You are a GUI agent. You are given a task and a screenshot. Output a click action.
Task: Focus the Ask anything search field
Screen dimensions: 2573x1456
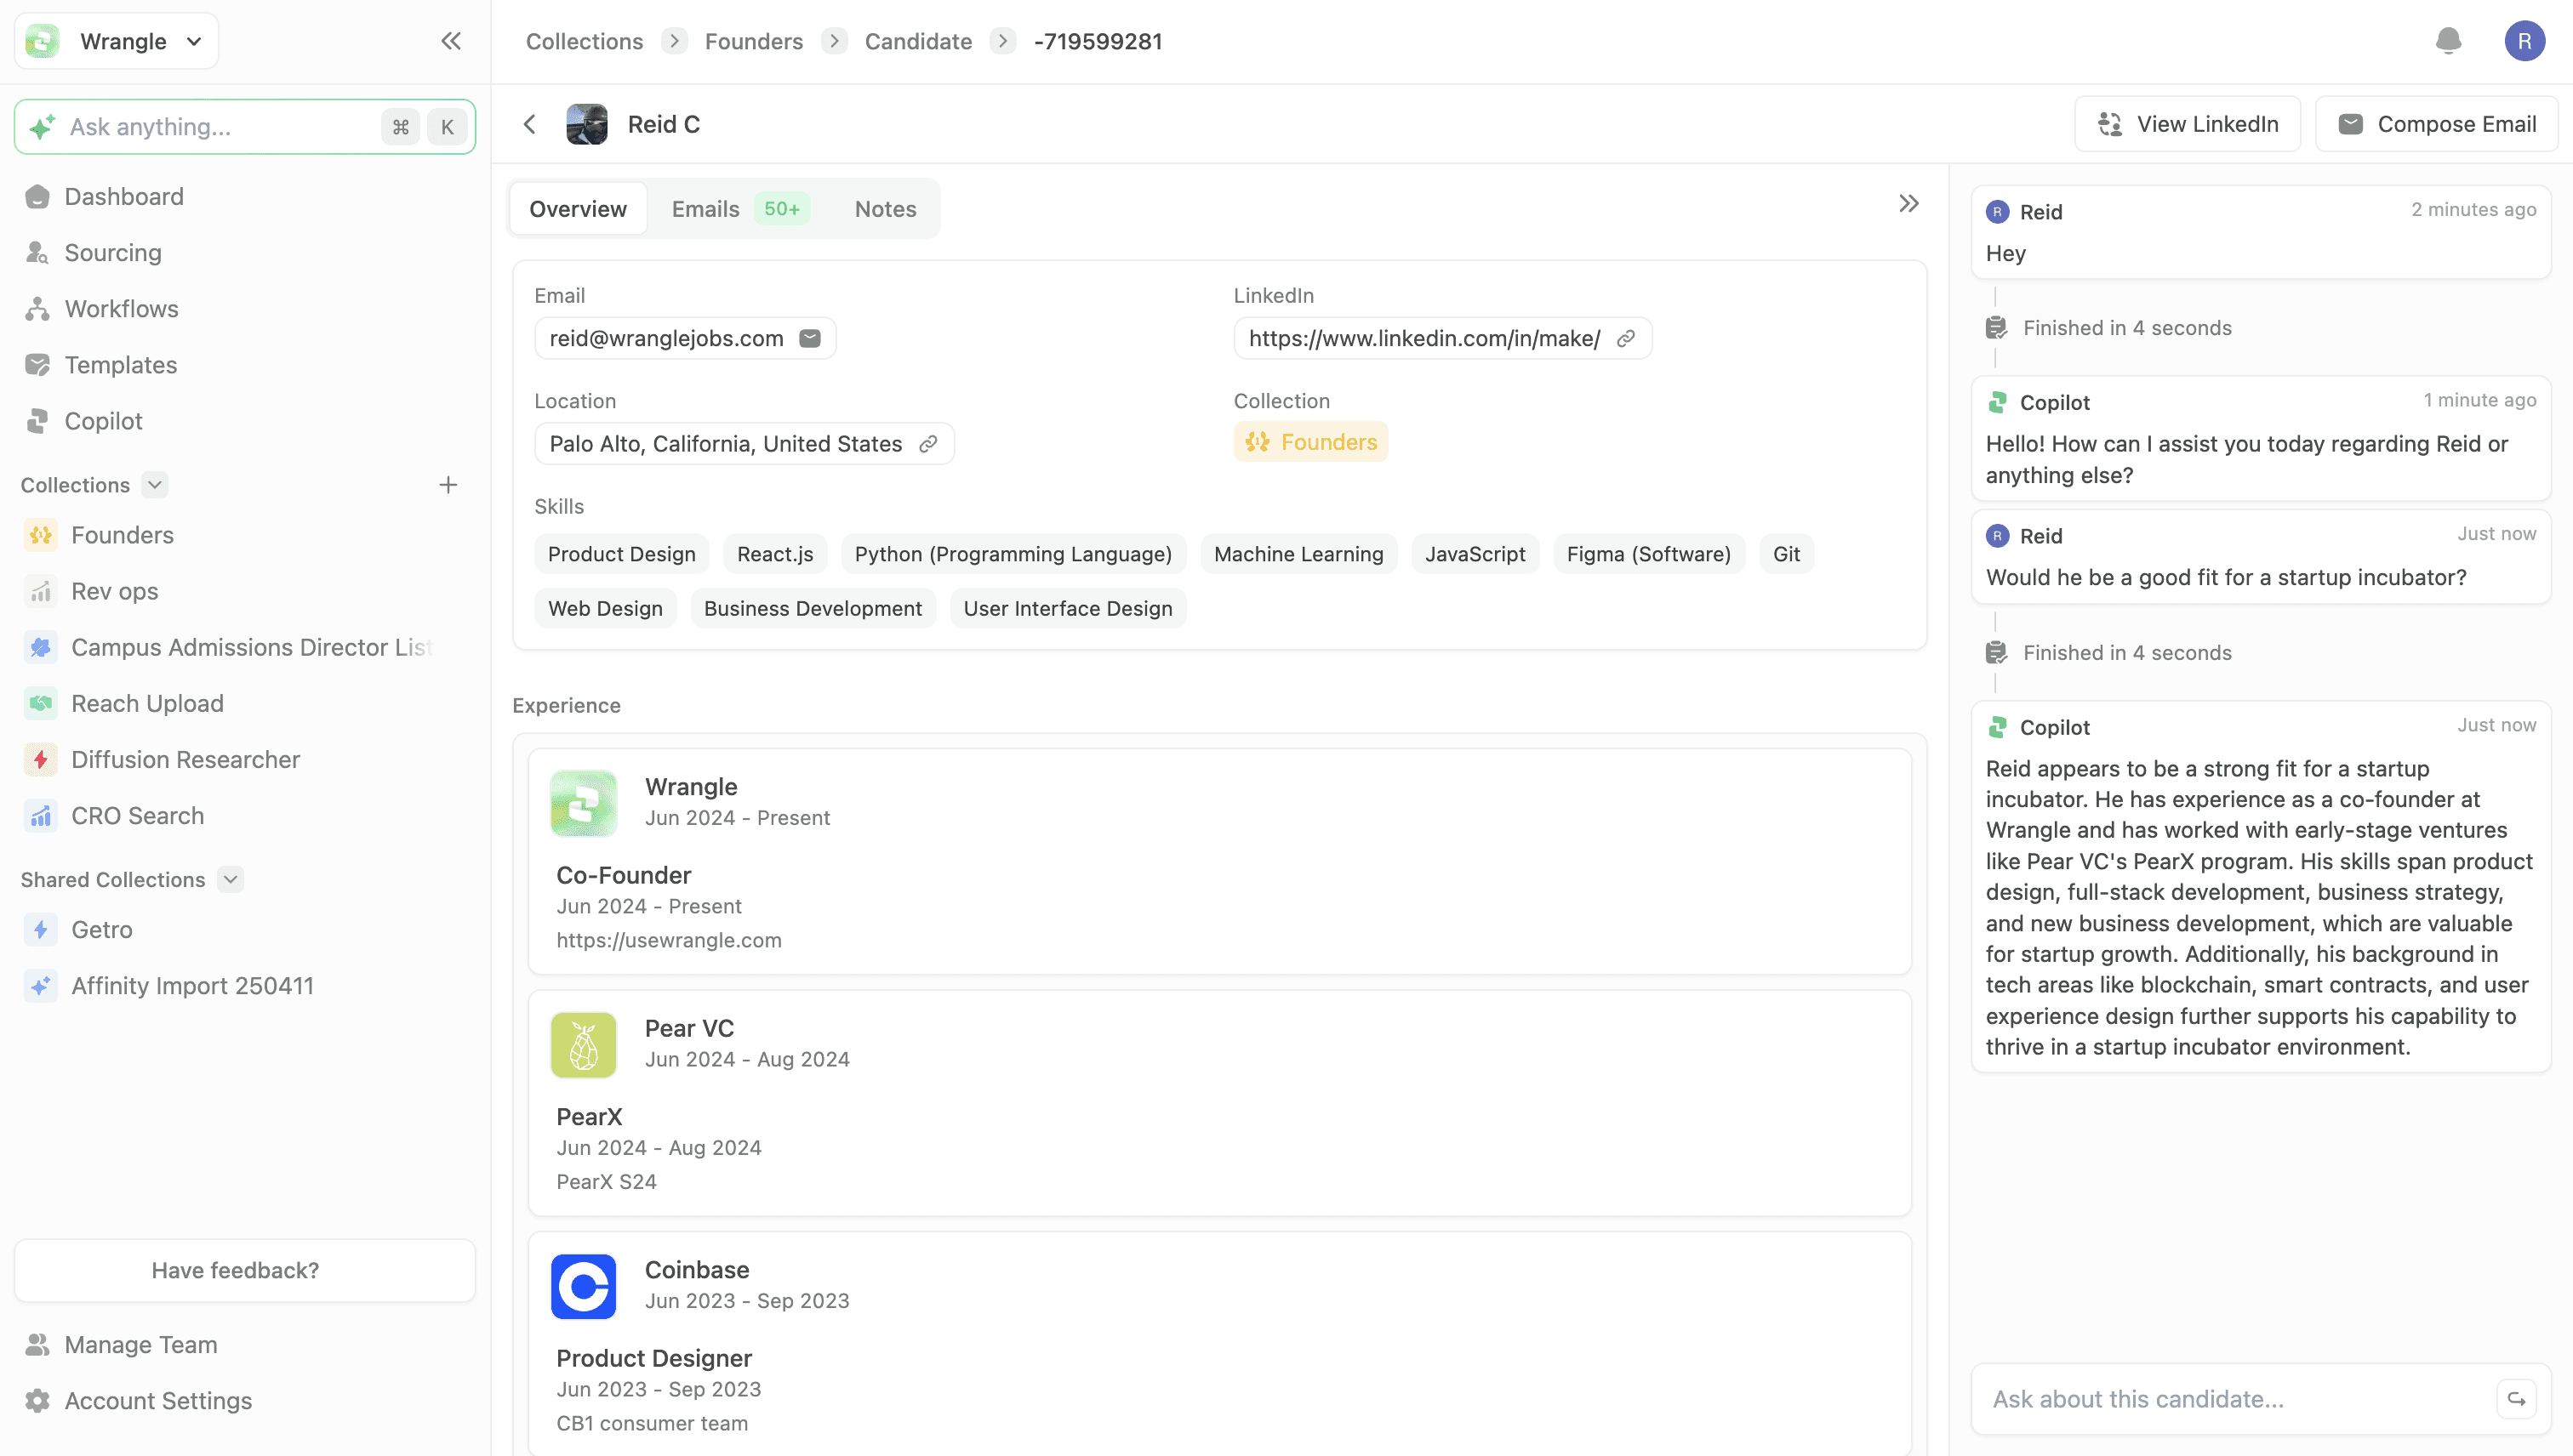(x=244, y=126)
